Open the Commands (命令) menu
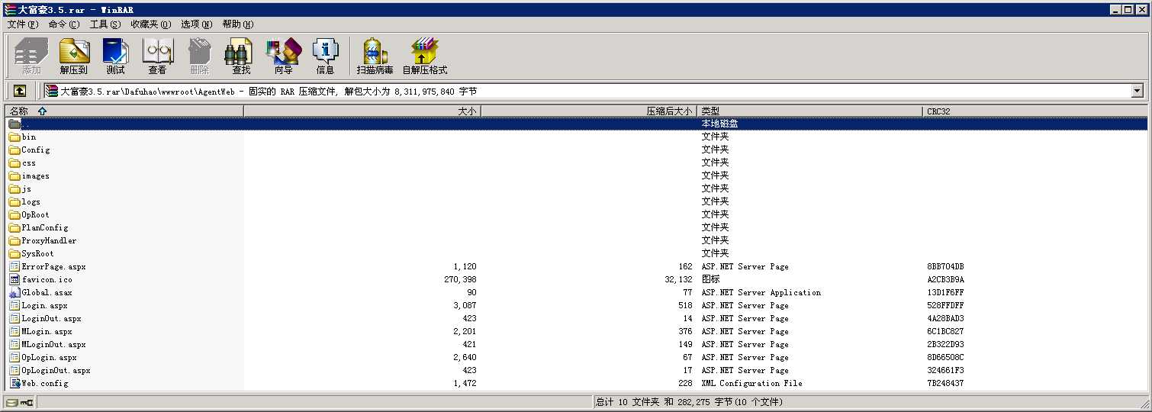 (x=64, y=24)
